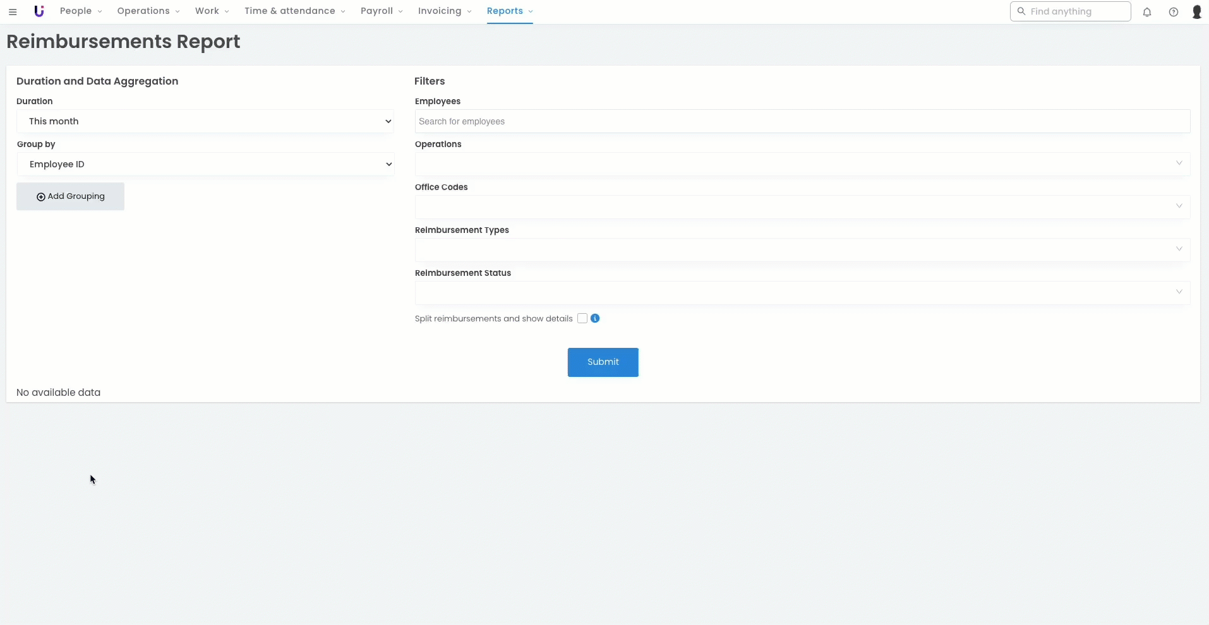
Task: Open the People menu
Action: pyautogui.click(x=80, y=11)
